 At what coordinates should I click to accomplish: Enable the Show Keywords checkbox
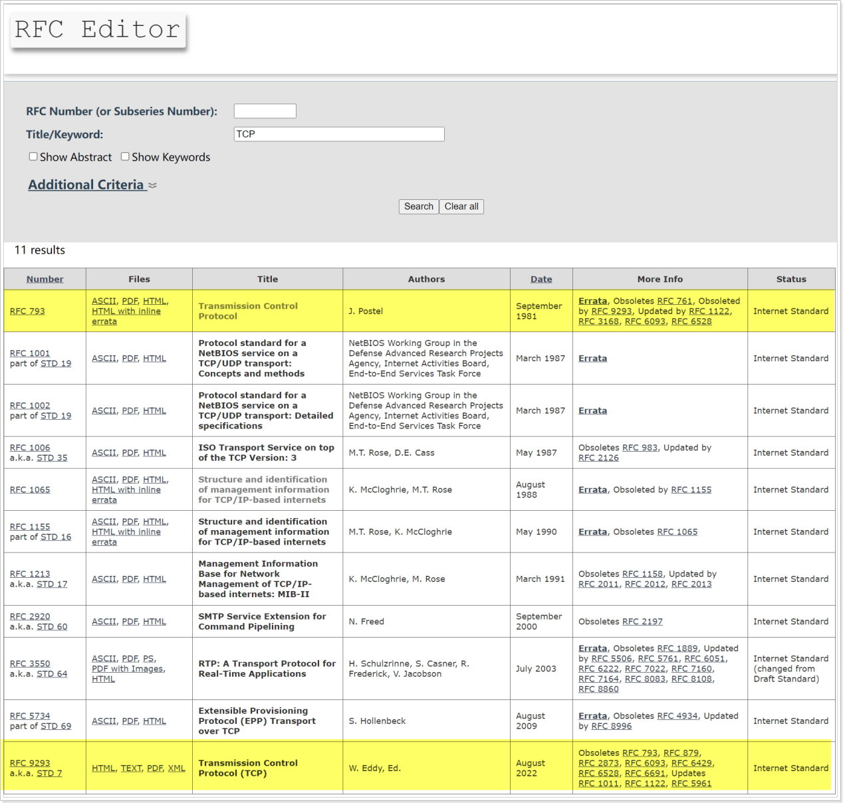(x=125, y=157)
